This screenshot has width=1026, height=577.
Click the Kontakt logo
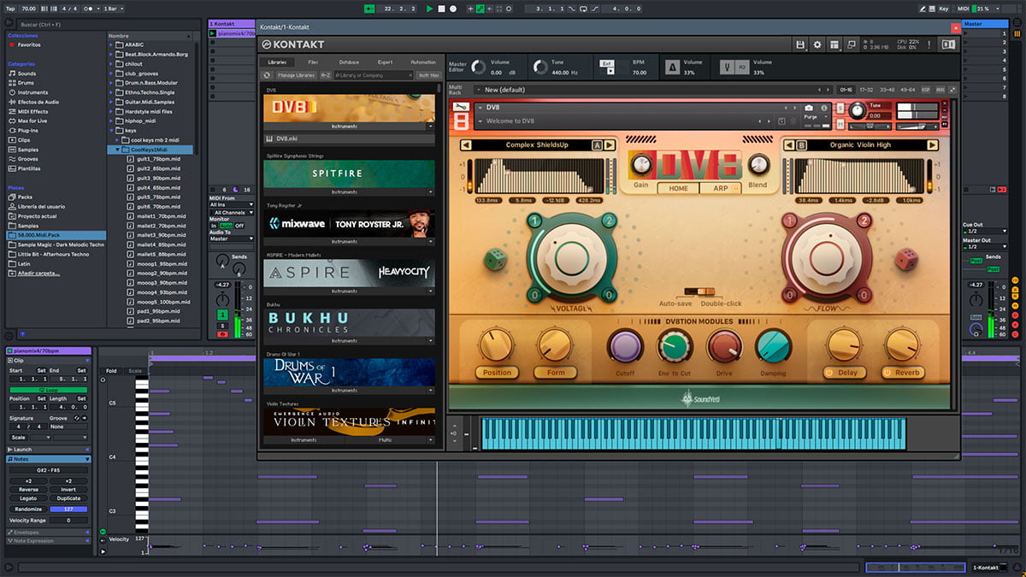click(x=293, y=44)
